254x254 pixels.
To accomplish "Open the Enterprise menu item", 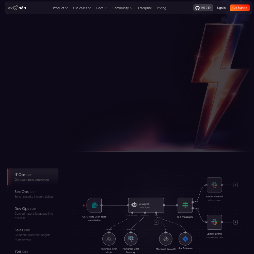I will [x=145, y=8].
